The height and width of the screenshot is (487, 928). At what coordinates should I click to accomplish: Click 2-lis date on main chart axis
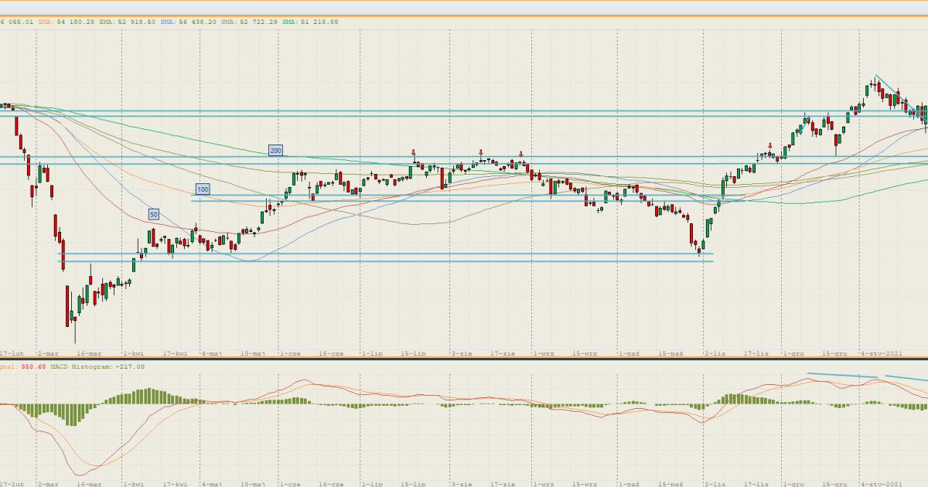click(x=715, y=352)
